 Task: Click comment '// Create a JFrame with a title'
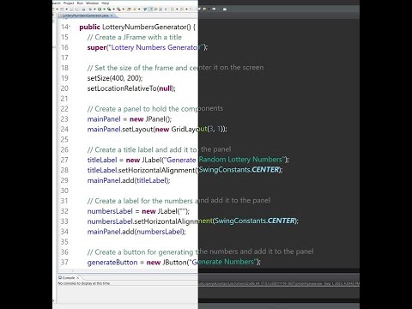(135, 37)
